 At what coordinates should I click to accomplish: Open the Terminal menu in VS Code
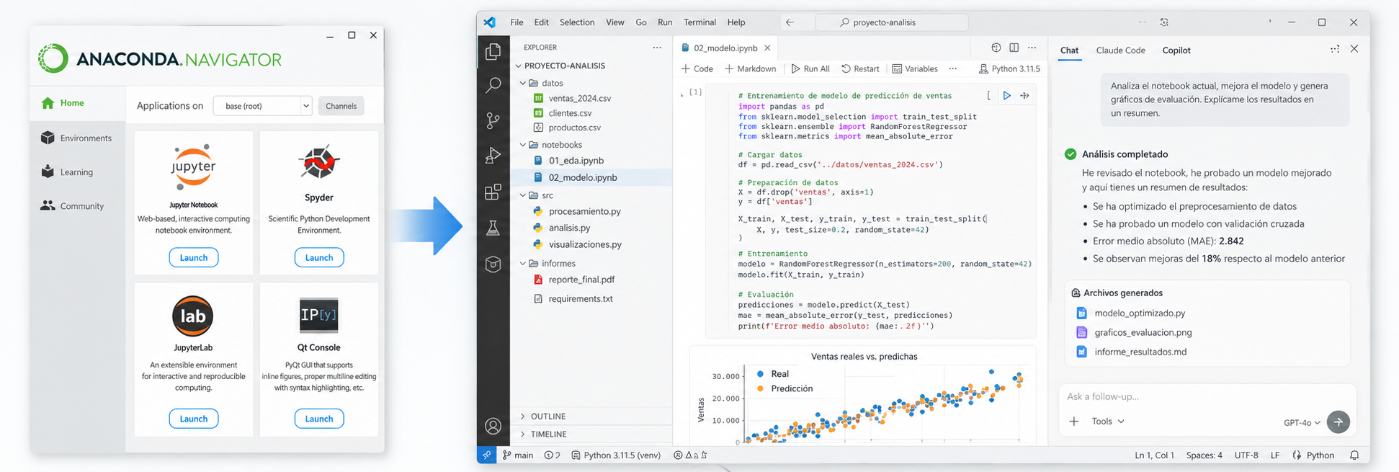pyautogui.click(x=699, y=22)
